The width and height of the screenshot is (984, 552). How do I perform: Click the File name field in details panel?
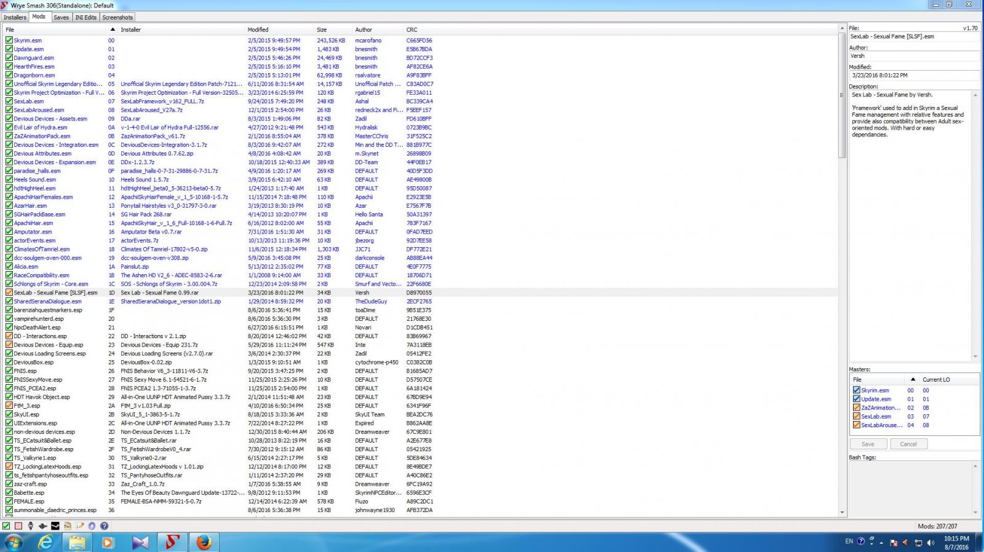point(914,36)
